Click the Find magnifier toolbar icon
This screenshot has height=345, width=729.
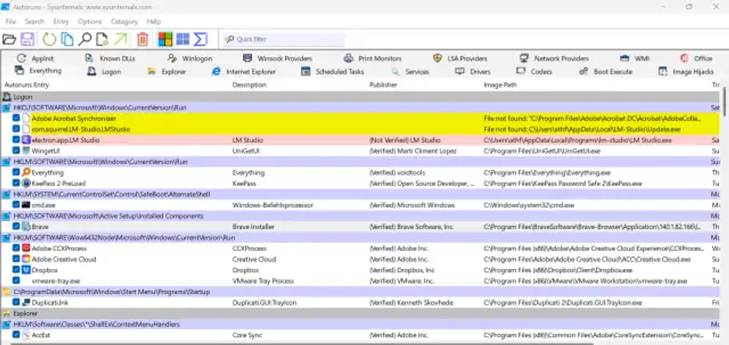click(85, 39)
